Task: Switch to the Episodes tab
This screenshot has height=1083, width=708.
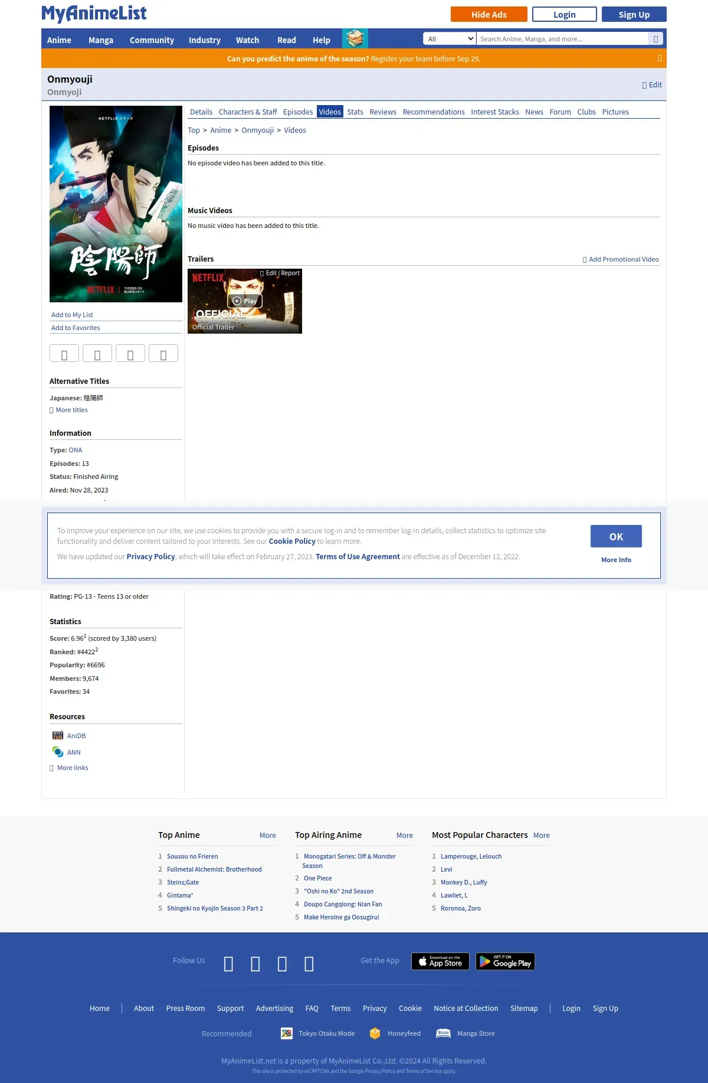Action: pyautogui.click(x=298, y=112)
